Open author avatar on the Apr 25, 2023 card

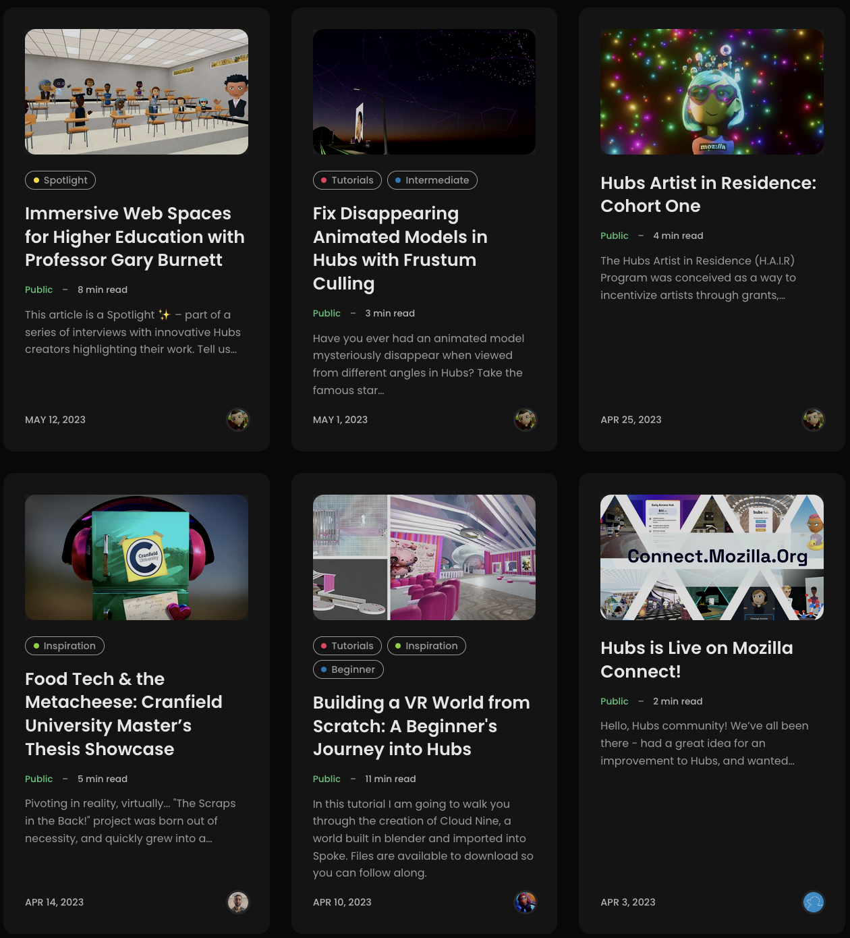814,420
